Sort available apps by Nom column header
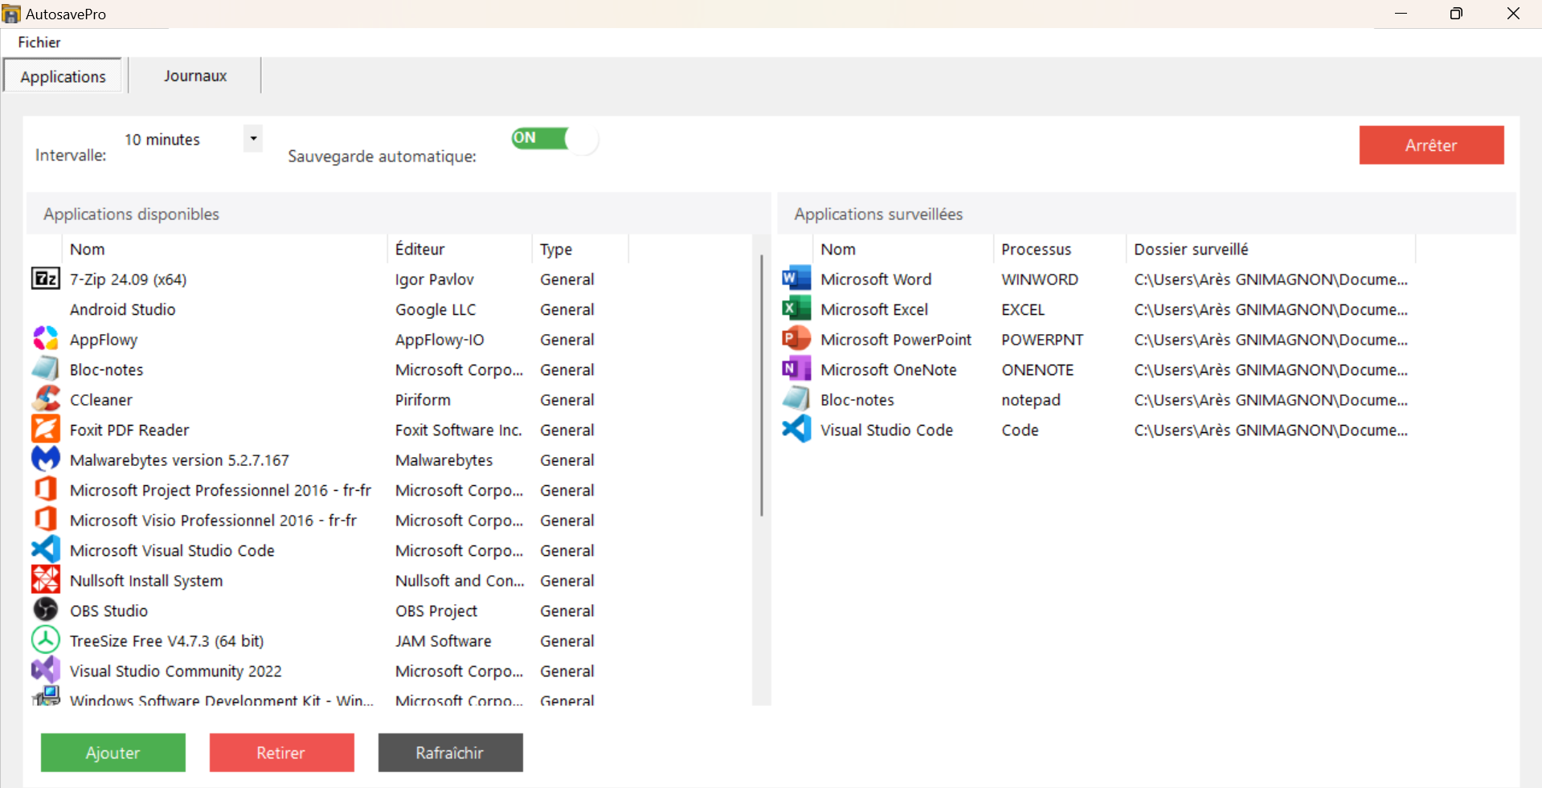The image size is (1542, 788). [x=224, y=249]
